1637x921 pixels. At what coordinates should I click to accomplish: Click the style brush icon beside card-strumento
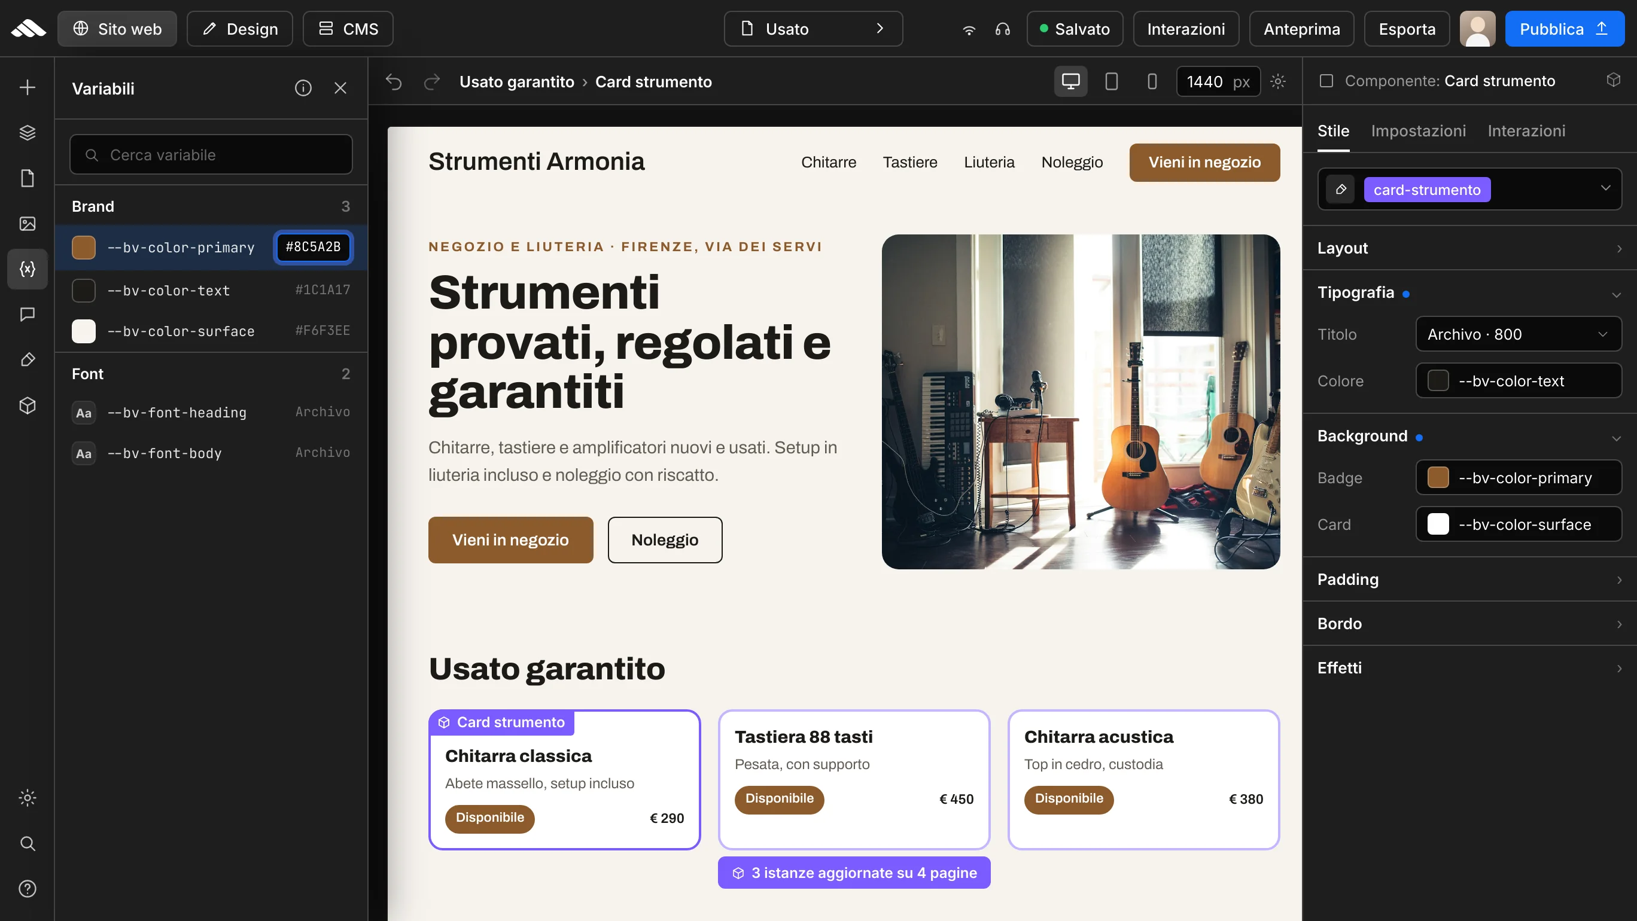[x=1341, y=189]
